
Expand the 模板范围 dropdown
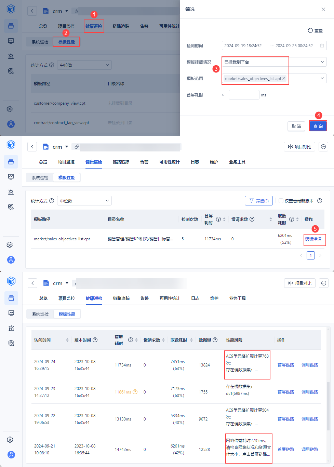point(322,78)
